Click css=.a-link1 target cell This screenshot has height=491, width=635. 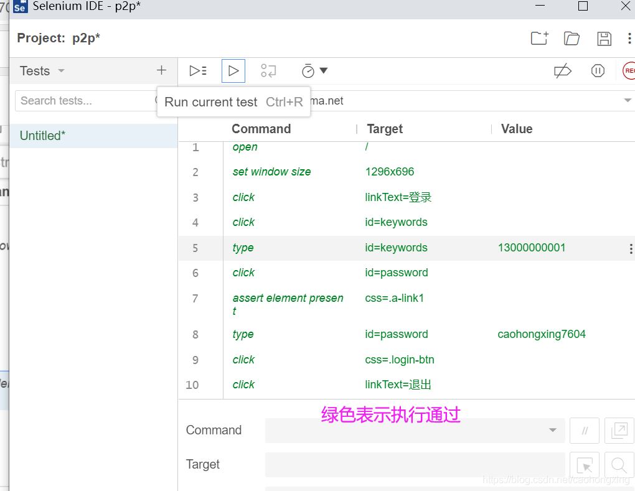[394, 298]
